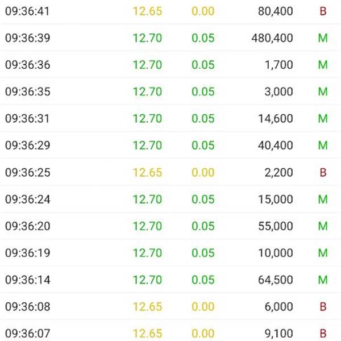Click the M marker at 09:36:39
This screenshot has width=341, height=341.
(x=323, y=38)
